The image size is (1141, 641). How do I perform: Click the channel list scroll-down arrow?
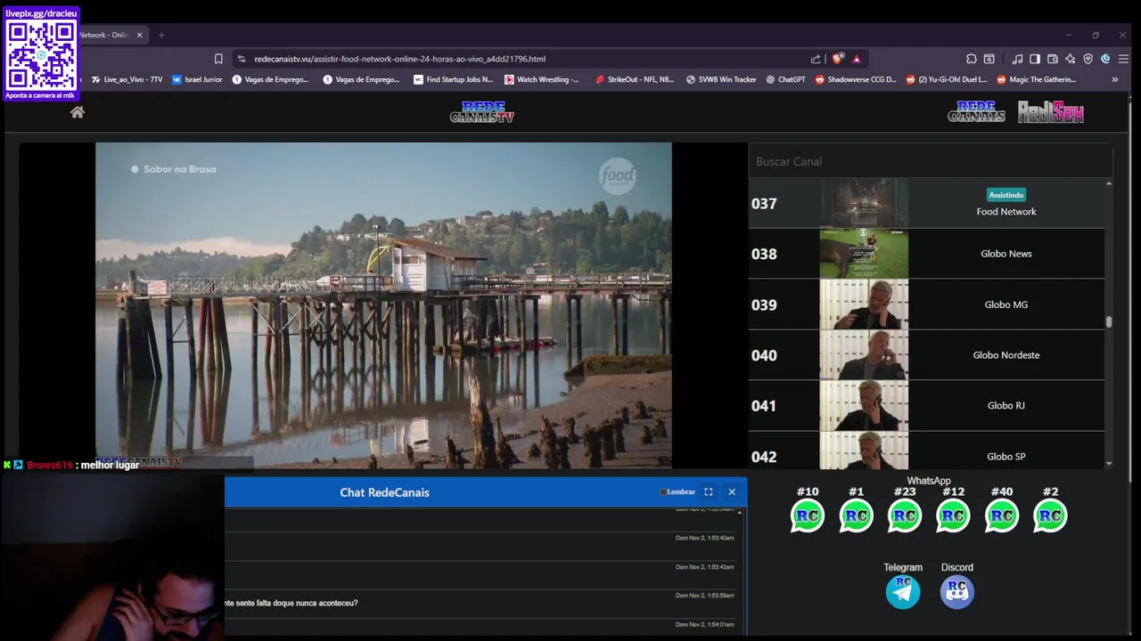pos(1109,464)
